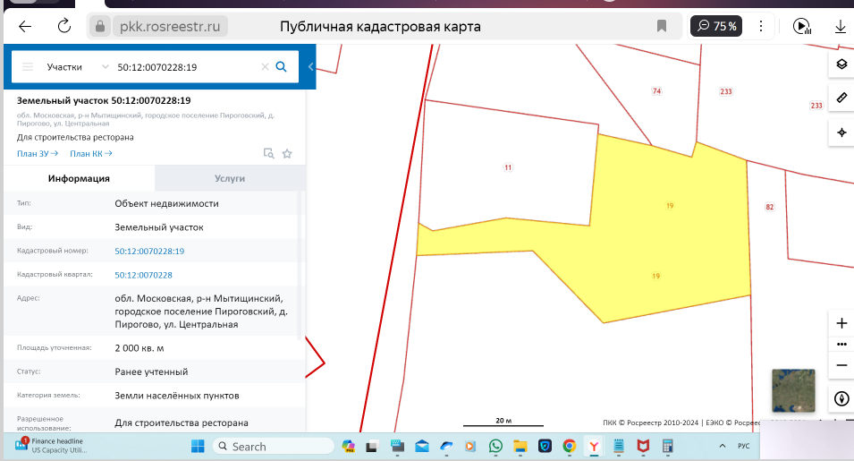Collapse the left information panel

(310, 67)
